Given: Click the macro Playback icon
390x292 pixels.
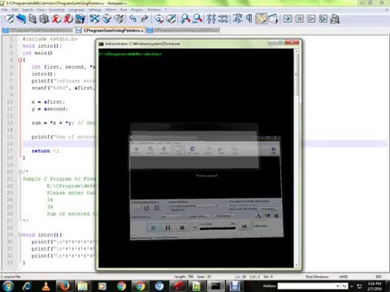Looking at the screenshot, I should click(311, 19).
